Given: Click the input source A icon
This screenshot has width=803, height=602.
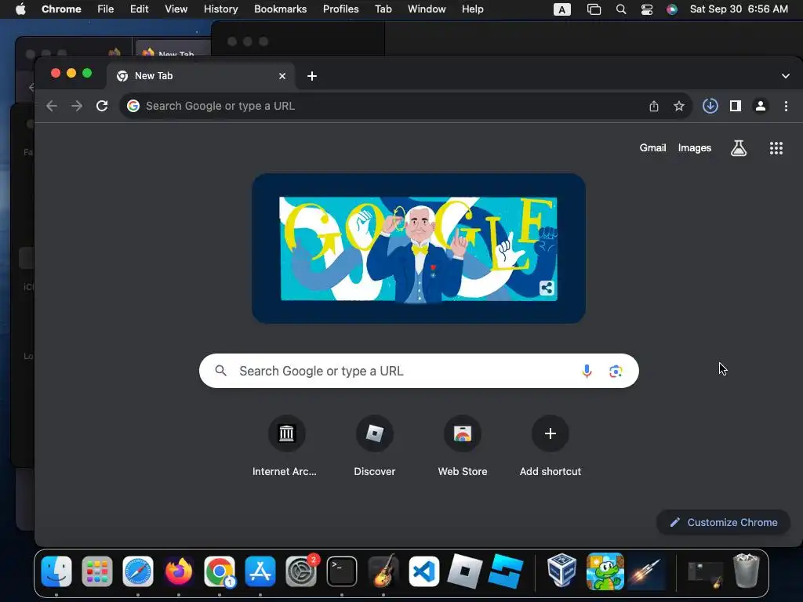Looking at the screenshot, I should pos(561,9).
